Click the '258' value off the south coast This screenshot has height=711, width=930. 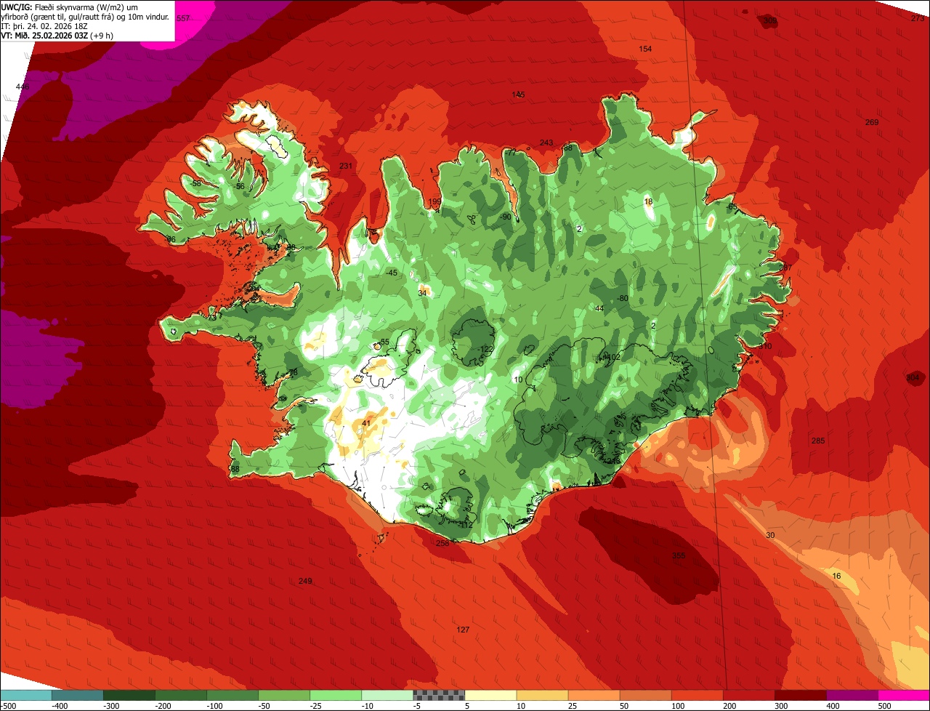(x=442, y=543)
